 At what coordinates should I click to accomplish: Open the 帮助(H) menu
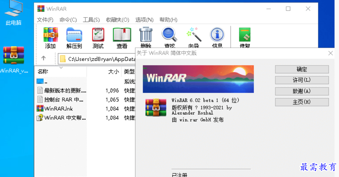(168, 20)
